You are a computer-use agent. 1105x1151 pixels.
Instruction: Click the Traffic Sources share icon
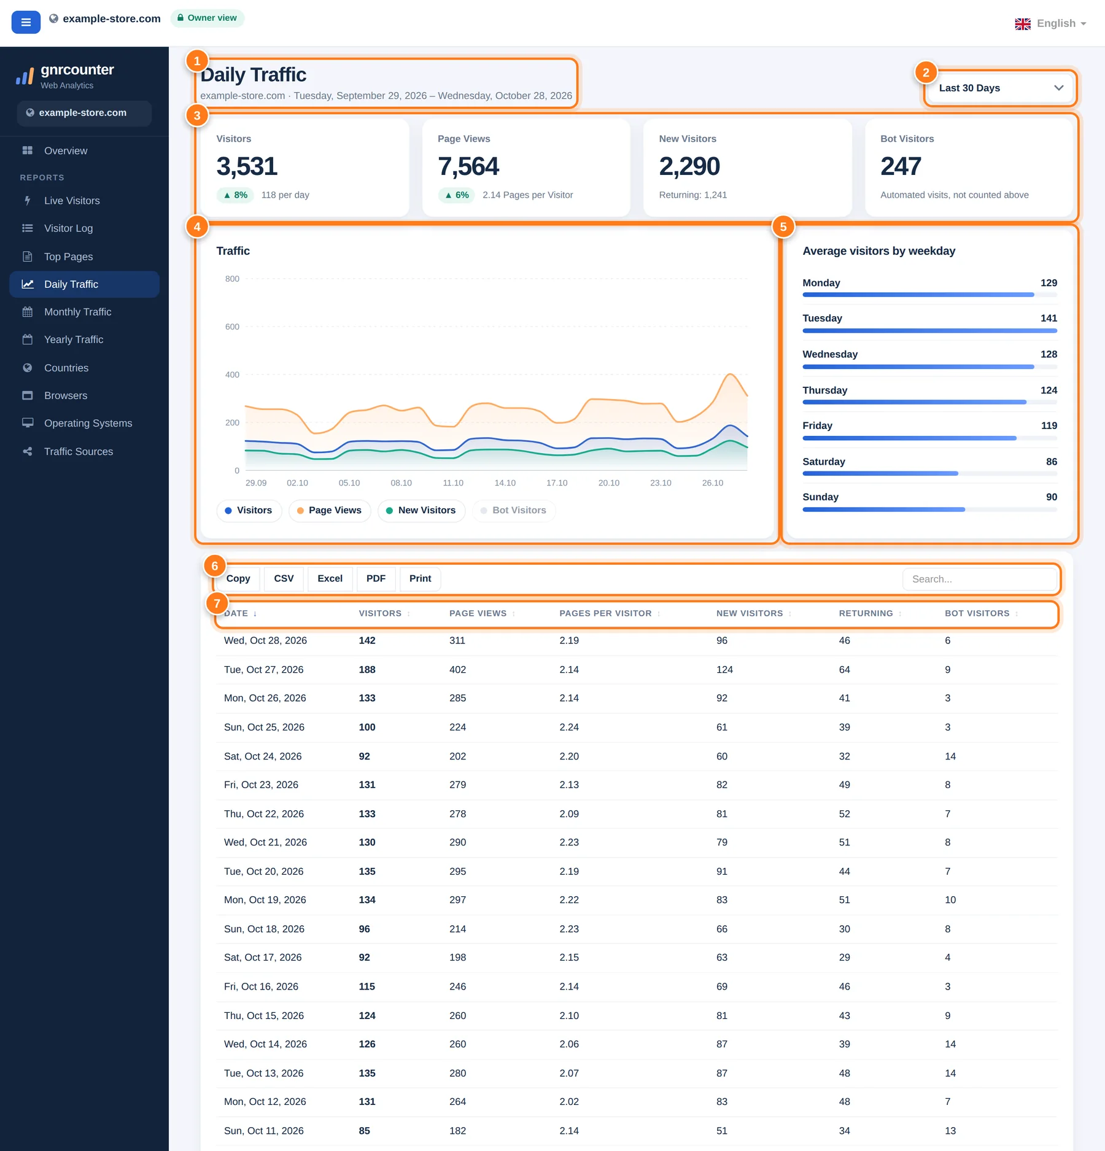coord(28,451)
